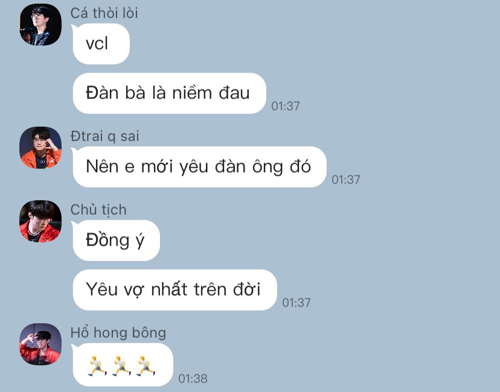Open Chủ tịch's profile picture

40,221
